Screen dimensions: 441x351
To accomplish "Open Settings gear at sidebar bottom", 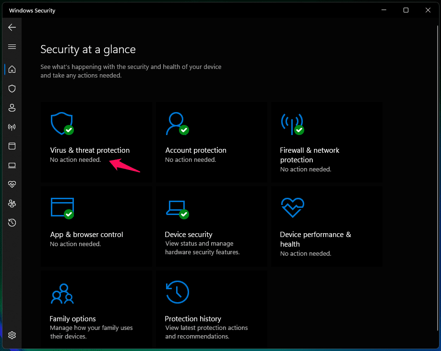I will [x=12, y=335].
